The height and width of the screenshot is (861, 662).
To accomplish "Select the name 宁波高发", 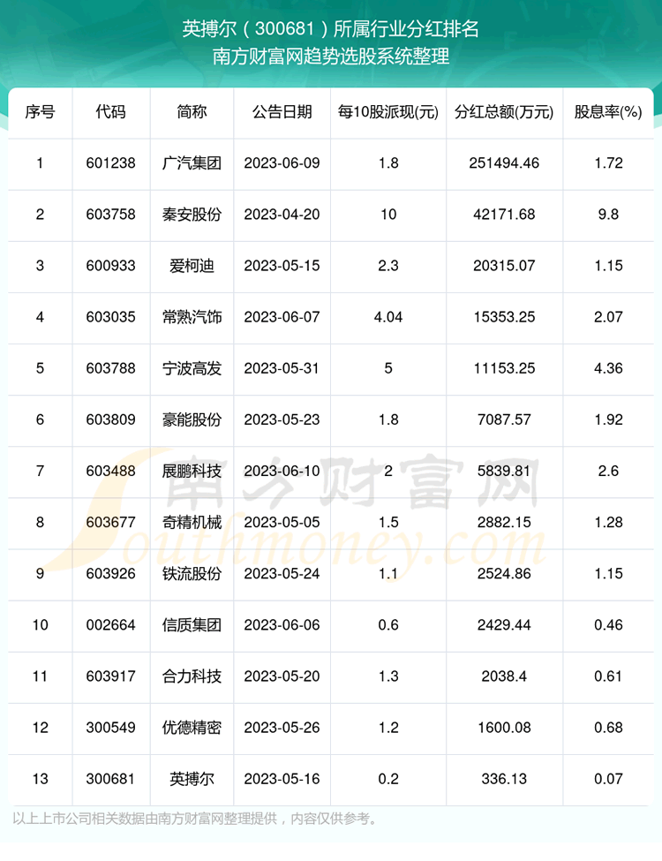I will click(192, 368).
